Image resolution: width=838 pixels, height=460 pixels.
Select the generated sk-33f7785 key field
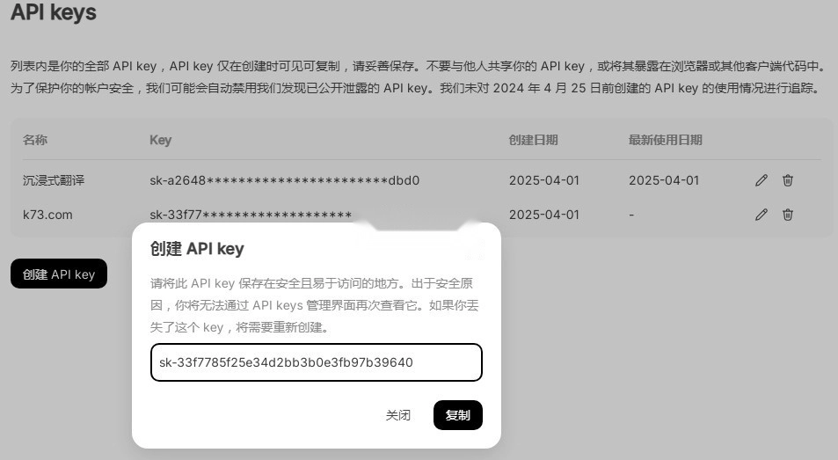coord(317,362)
